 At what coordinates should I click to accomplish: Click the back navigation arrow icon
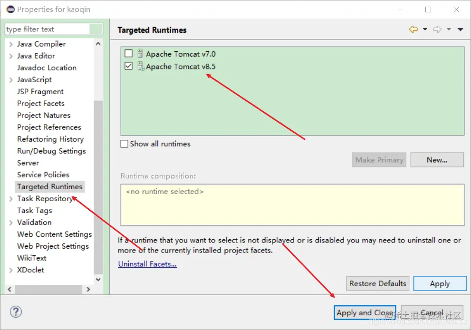tap(413, 29)
